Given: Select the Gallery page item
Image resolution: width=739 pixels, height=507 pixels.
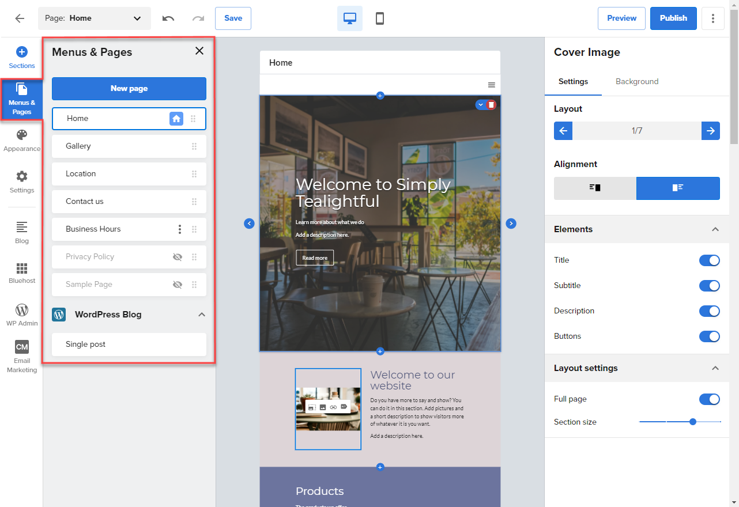Looking at the screenshot, I should [129, 146].
